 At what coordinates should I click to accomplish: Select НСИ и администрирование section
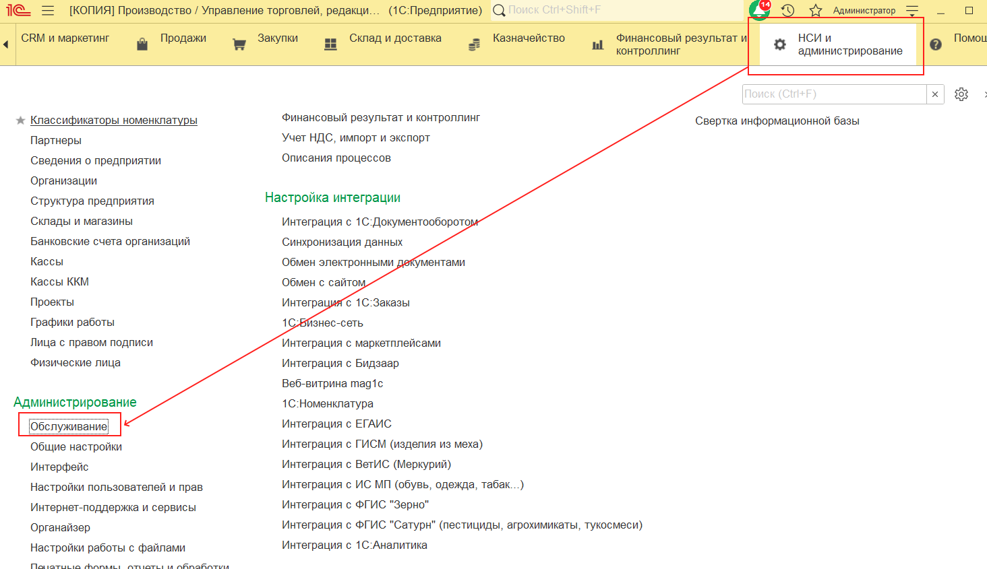pyautogui.click(x=849, y=44)
